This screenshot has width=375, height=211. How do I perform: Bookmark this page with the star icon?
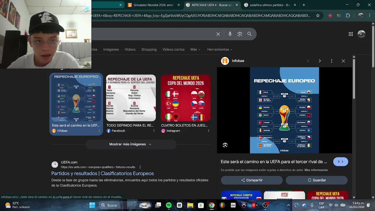point(318,16)
